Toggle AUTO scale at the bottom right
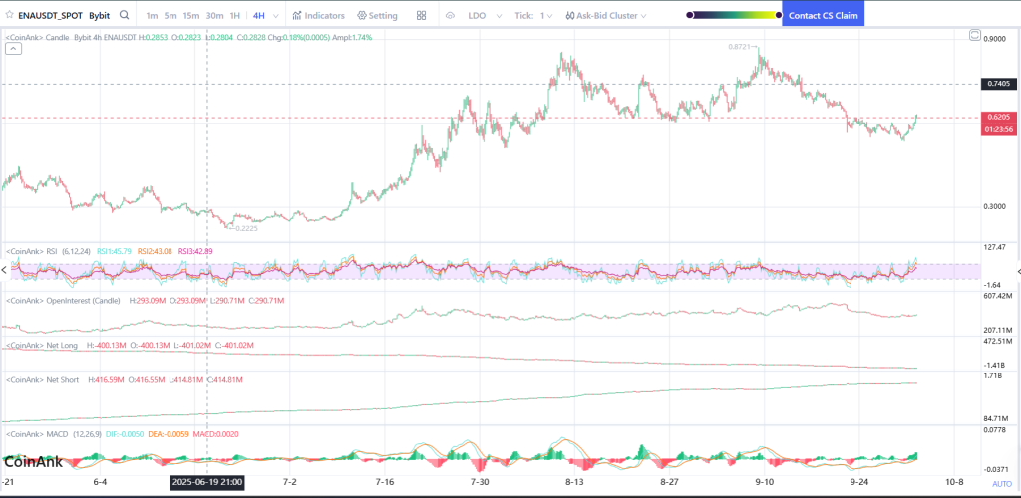The width and height of the screenshot is (1021, 498). [1001, 484]
